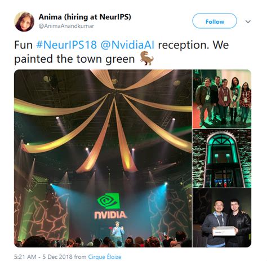Click the white box held in bottom photo
267x261 pixels.
tap(224, 231)
